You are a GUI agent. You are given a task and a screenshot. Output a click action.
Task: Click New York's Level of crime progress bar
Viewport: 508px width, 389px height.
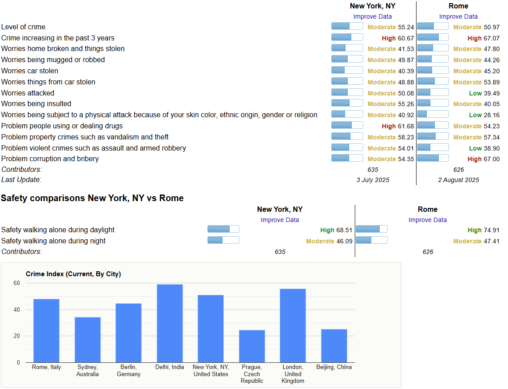(347, 26)
